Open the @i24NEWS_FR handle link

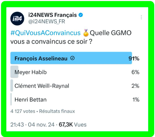click(x=47, y=22)
